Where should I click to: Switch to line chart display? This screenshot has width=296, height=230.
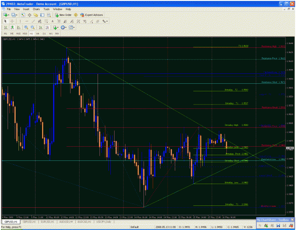(18, 27)
